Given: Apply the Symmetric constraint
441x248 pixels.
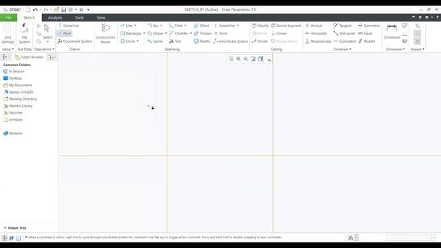Looking at the screenshot, I should [x=369, y=25].
